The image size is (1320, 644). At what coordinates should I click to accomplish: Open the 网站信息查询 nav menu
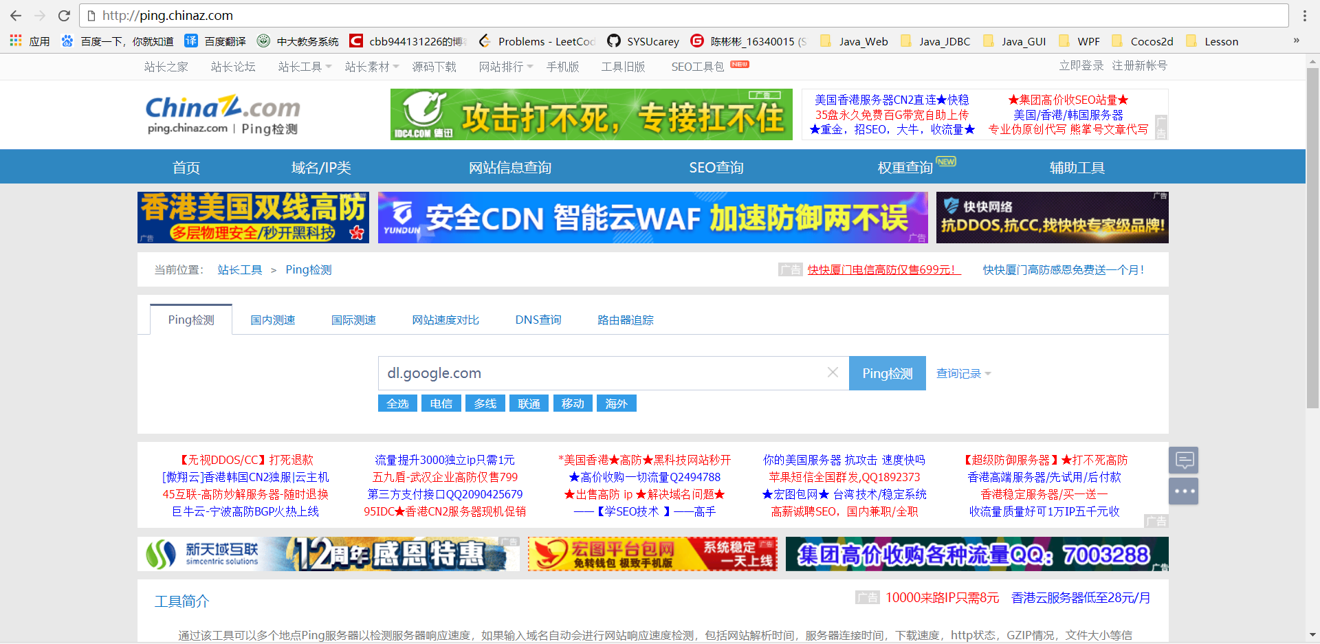coord(510,167)
